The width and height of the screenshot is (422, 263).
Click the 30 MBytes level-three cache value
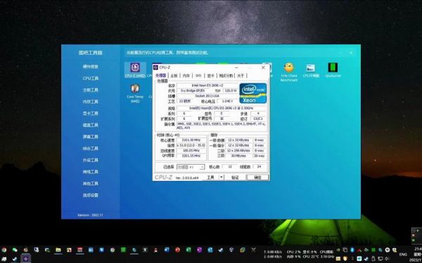point(238,156)
